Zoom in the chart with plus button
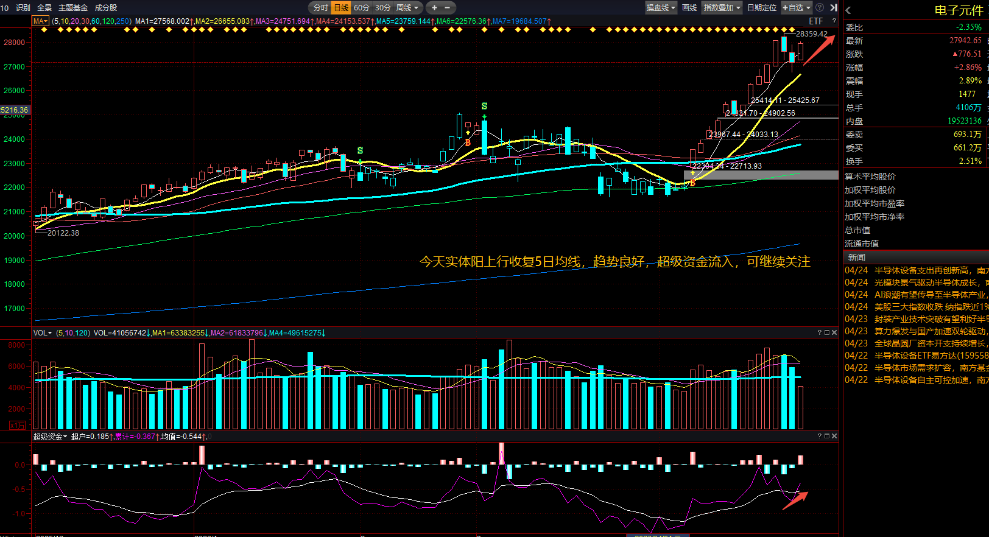989x537 pixels. click(x=434, y=8)
